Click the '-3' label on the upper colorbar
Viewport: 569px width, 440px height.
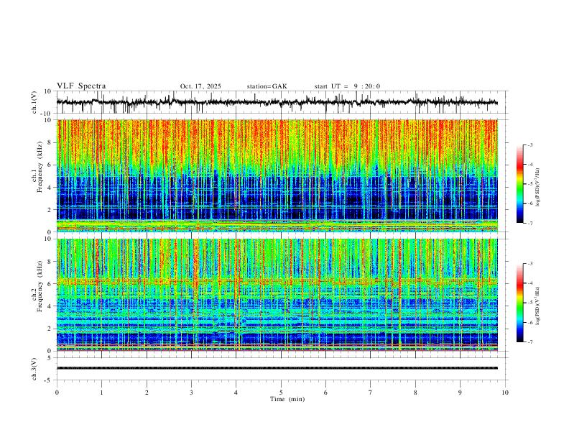coord(530,145)
